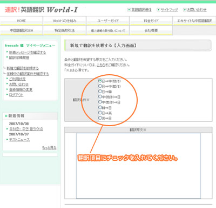Select the 日→中(簡体) radio button

click(100, 81)
